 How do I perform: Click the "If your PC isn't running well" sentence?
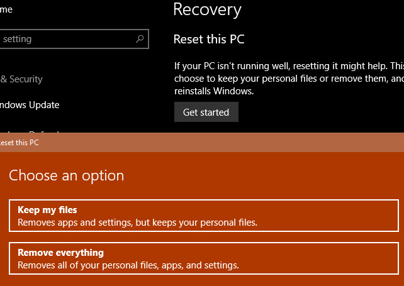pos(288,66)
